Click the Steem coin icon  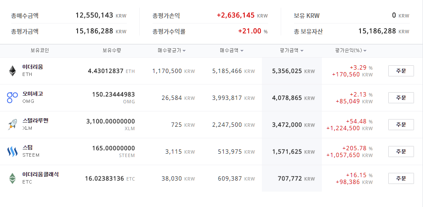(x=12, y=152)
